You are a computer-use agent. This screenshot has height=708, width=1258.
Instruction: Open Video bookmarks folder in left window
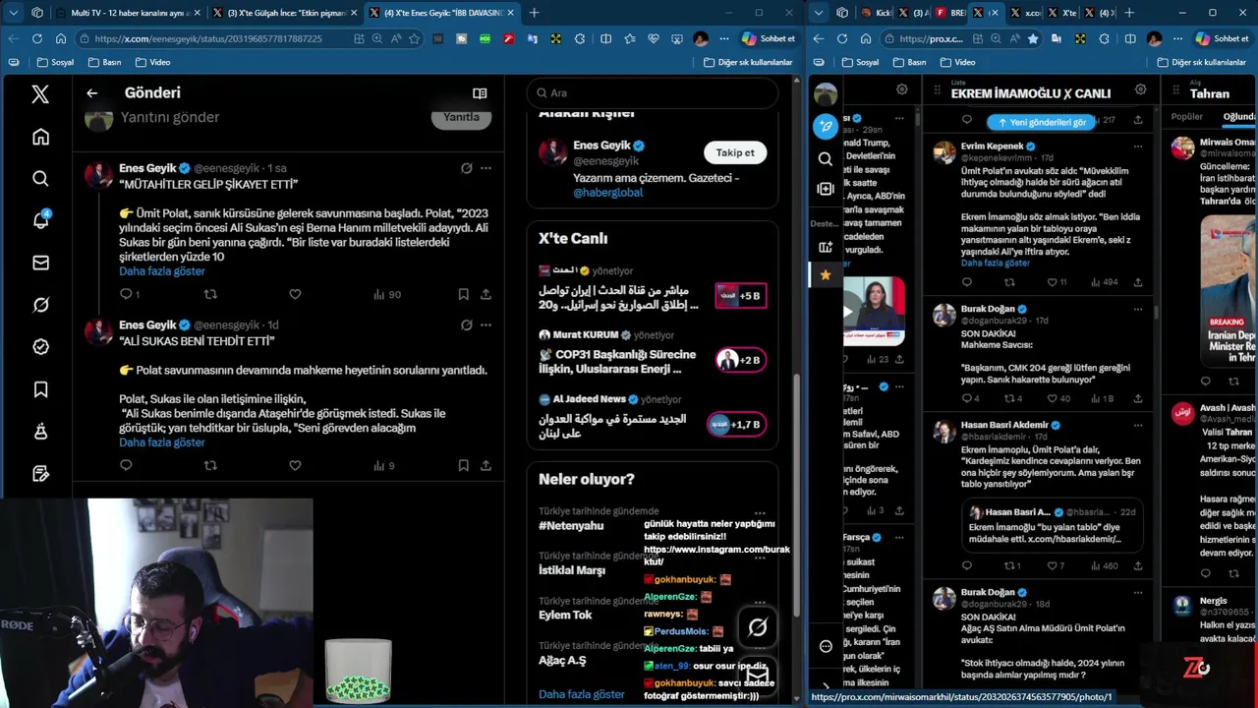click(152, 62)
